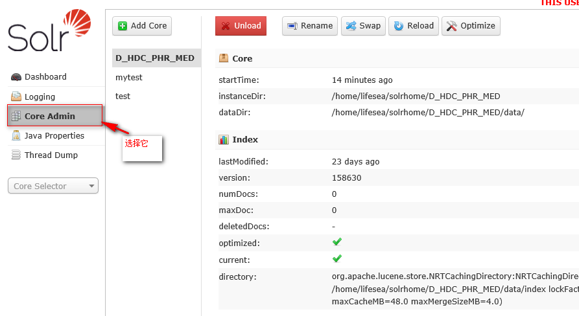Click the numDocs value

click(334, 194)
